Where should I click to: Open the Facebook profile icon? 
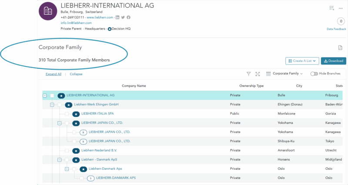click(x=128, y=17)
